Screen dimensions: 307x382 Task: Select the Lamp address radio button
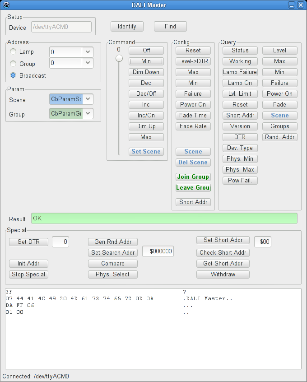point(13,51)
